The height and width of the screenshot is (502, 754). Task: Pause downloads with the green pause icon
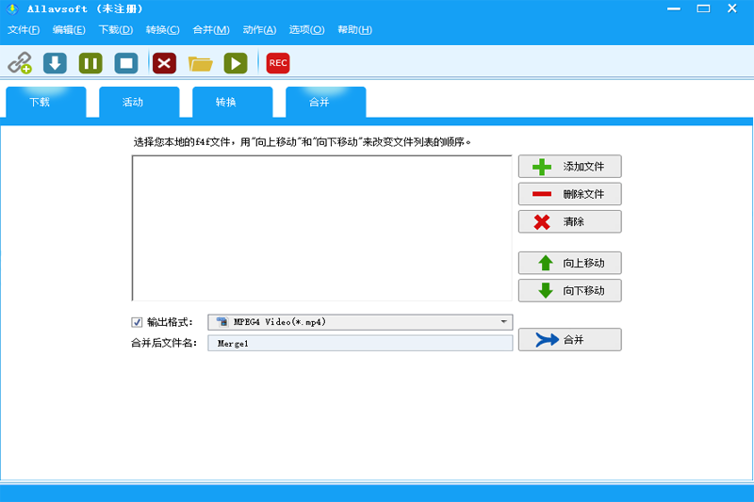[90, 63]
